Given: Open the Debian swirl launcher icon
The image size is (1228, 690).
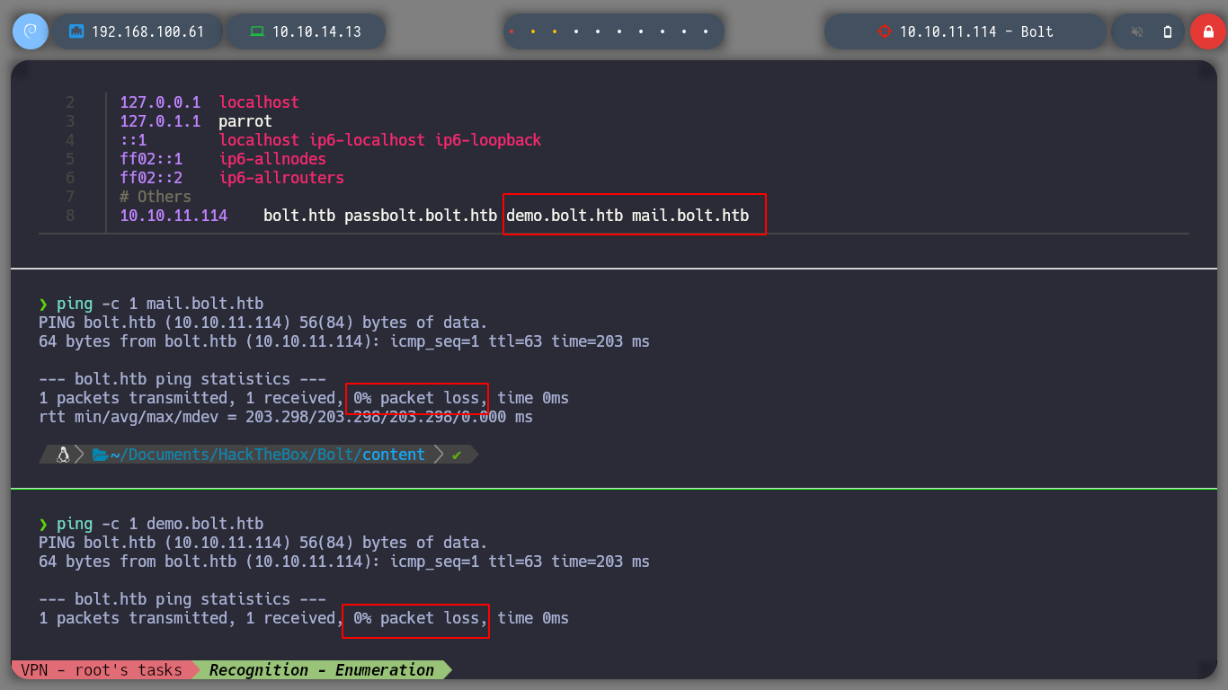Looking at the screenshot, I should 31,31.
